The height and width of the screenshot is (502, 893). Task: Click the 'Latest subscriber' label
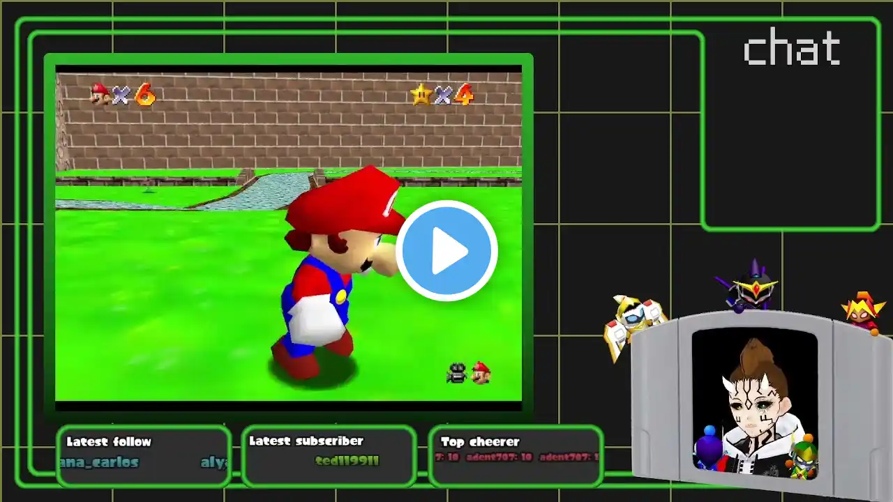(x=306, y=441)
